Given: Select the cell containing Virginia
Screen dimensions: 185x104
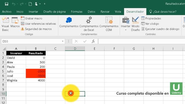Looking at the screenshot, I should pos(16,80).
